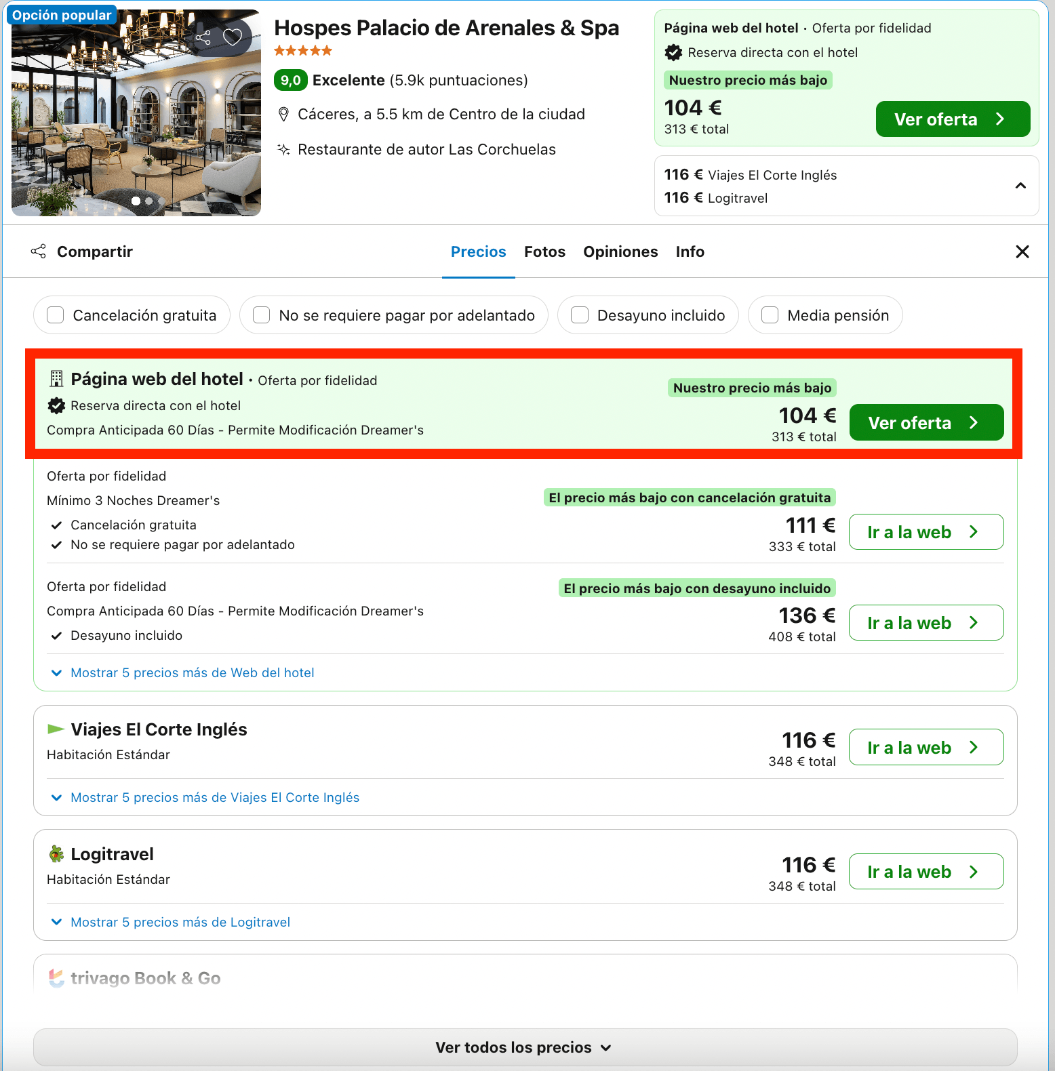
Task: Click the Mínimo 3 Noches Dreamer's text
Action: point(134,500)
